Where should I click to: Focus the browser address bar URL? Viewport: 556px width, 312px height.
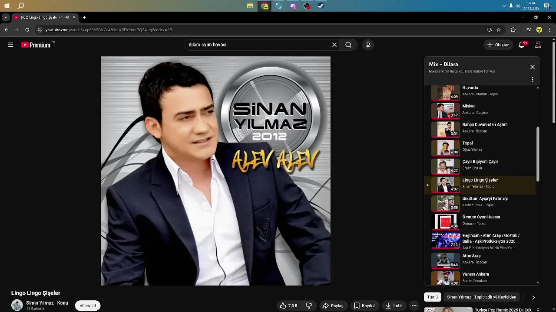[261, 30]
